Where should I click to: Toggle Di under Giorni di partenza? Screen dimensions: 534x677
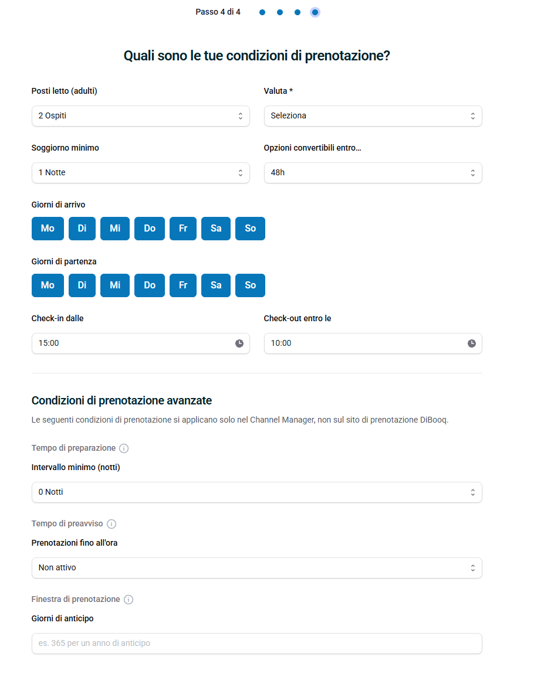point(82,285)
